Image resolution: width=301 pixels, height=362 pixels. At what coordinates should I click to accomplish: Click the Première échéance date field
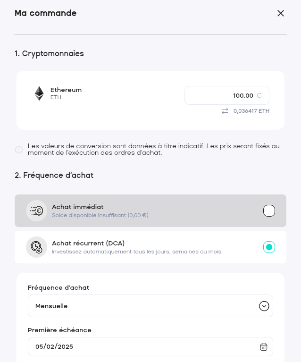142,347
